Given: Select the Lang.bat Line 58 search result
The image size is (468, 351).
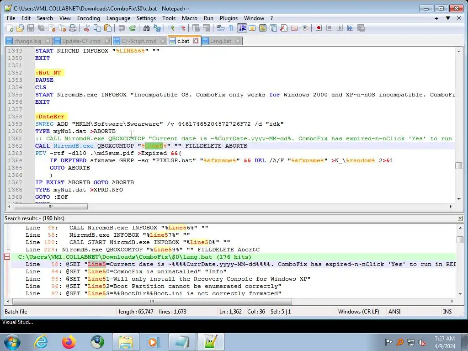Looking at the screenshot, I should (x=234, y=264).
